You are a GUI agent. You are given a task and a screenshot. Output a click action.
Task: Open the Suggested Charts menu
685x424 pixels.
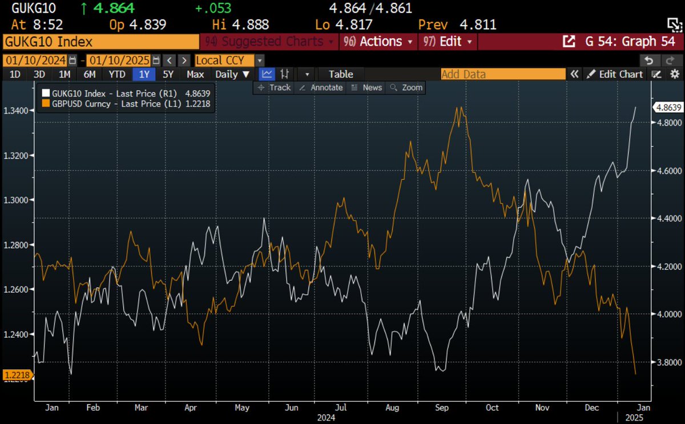(x=269, y=42)
